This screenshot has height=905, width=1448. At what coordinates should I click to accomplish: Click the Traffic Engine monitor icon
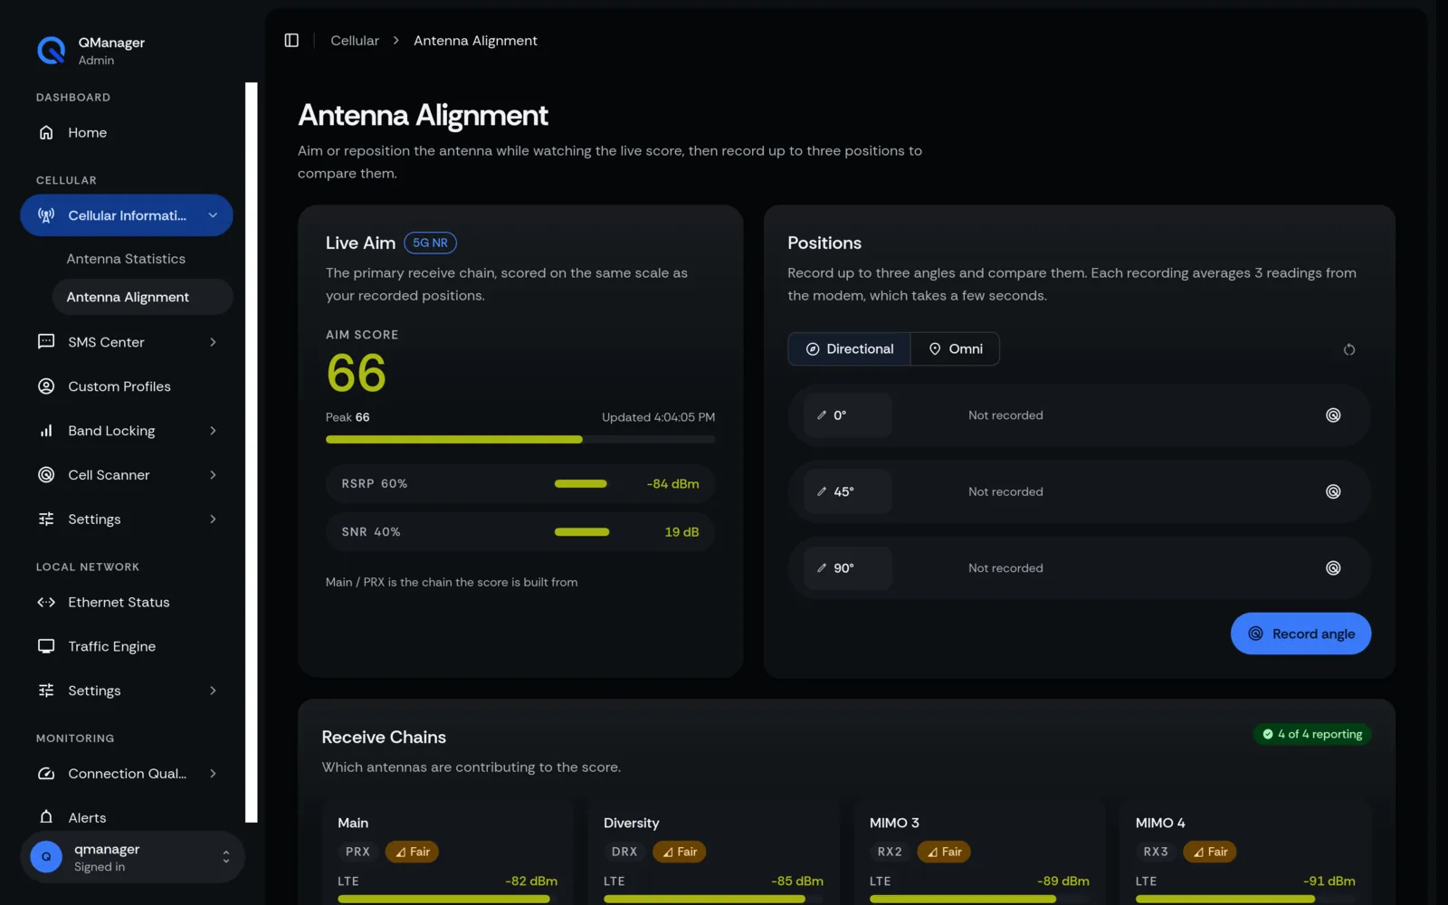[46, 646]
